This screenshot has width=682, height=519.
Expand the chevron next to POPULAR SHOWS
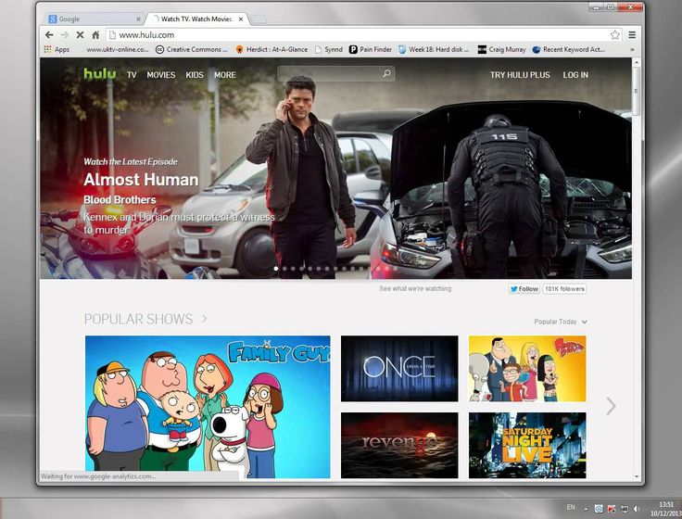pos(205,319)
